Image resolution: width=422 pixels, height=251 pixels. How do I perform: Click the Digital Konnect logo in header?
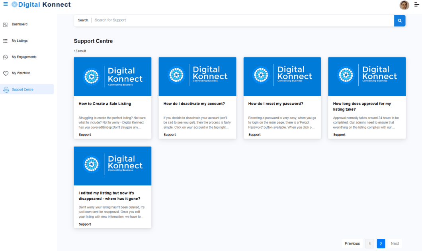(x=41, y=5)
